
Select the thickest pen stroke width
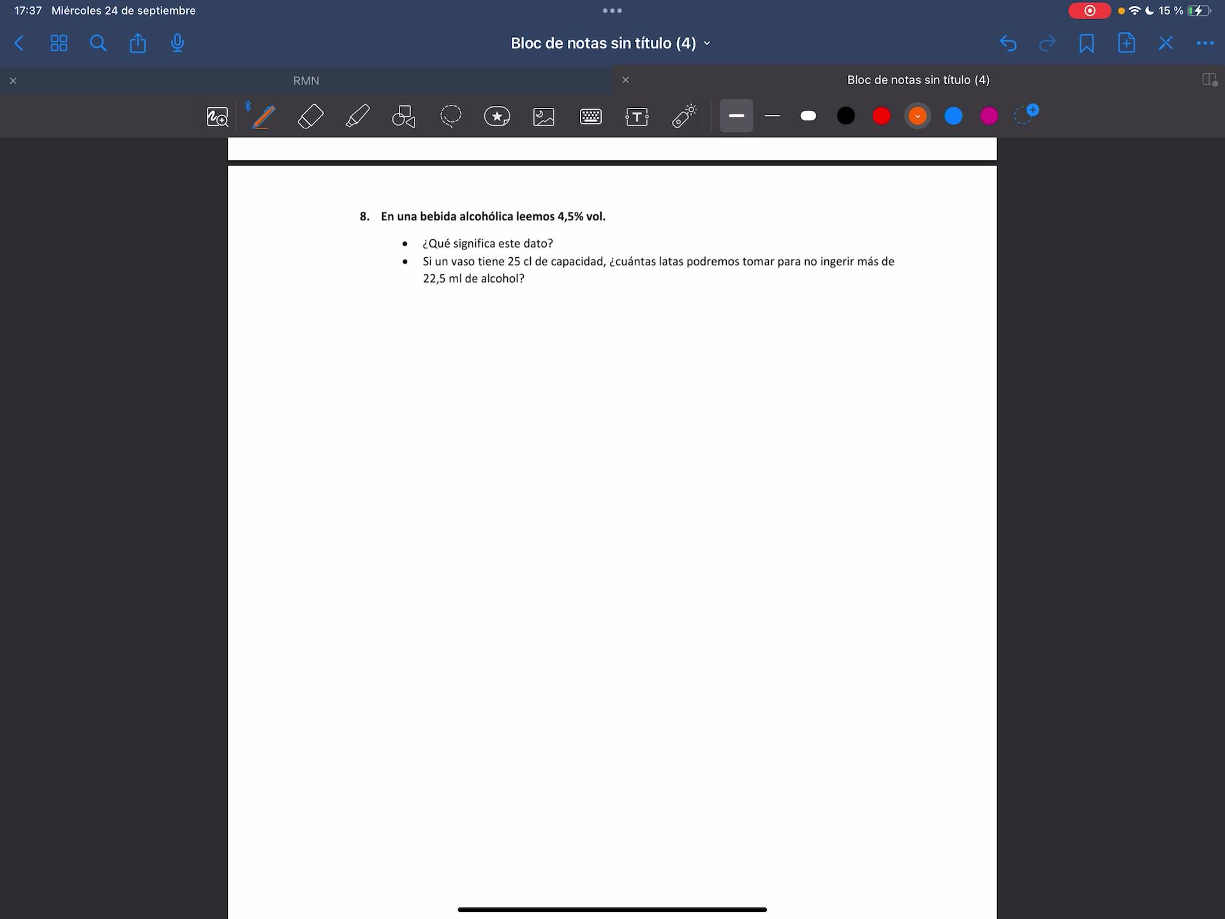[x=736, y=116]
